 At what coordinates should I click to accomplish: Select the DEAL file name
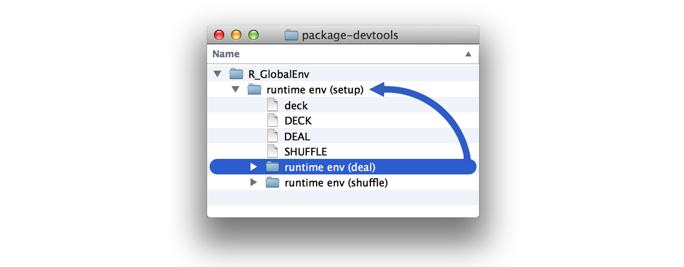click(x=297, y=136)
